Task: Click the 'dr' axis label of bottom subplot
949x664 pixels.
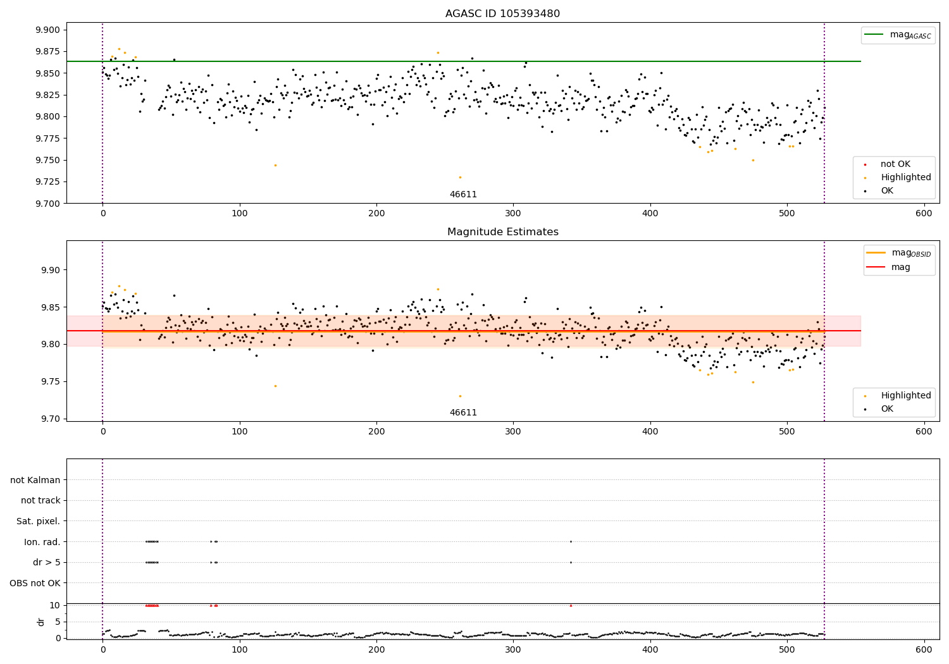Action: tap(41, 622)
